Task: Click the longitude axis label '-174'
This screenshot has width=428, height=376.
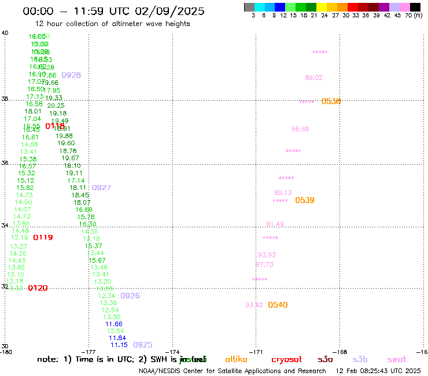Action: tap(172, 352)
